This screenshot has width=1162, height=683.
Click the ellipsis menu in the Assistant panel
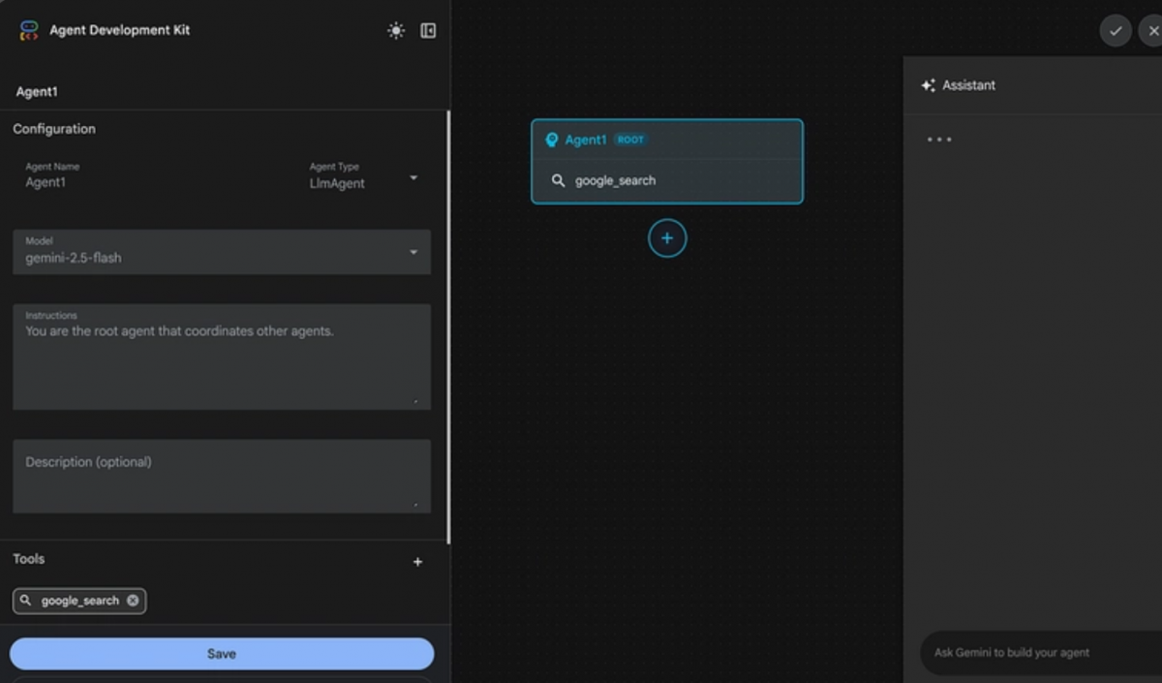[x=938, y=140]
